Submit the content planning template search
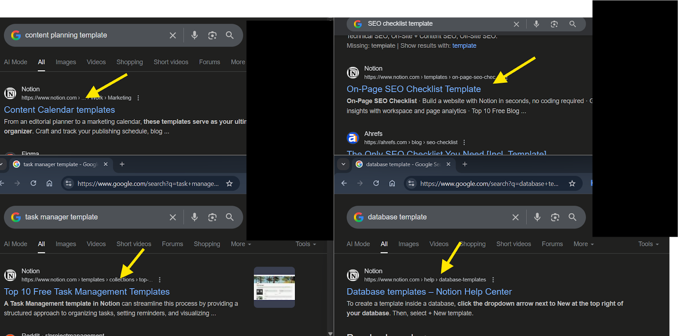This screenshot has height=336, width=678. coord(230,35)
